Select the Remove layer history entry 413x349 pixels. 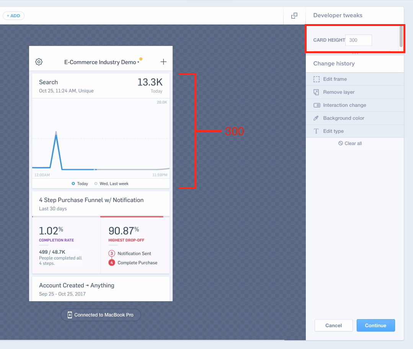pos(339,92)
